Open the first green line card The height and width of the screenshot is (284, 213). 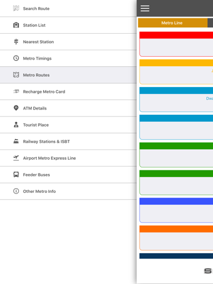[x=176, y=155]
